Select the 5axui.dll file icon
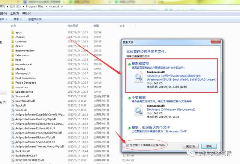240x164 pixels. coord(13,105)
